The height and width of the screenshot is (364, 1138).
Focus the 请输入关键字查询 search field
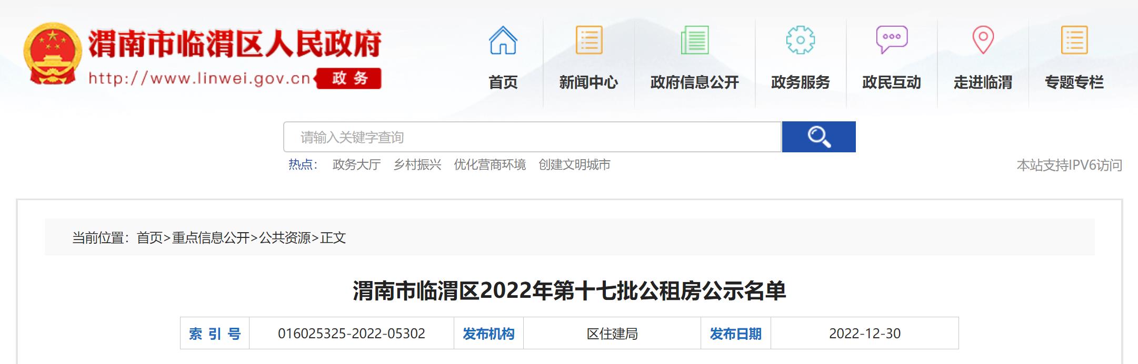tap(532, 137)
